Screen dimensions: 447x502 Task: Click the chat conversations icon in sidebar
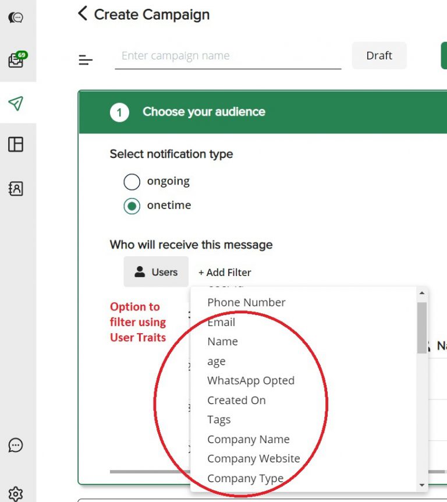point(16,17)
